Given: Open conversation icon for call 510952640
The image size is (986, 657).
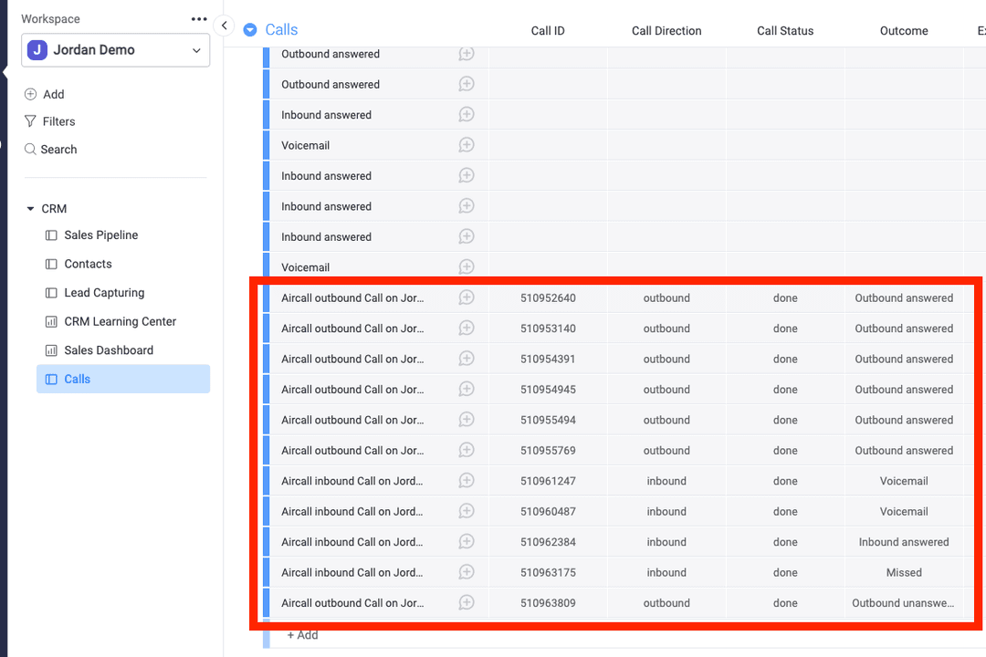Looking at the screenshot, I should pos(466,297).
